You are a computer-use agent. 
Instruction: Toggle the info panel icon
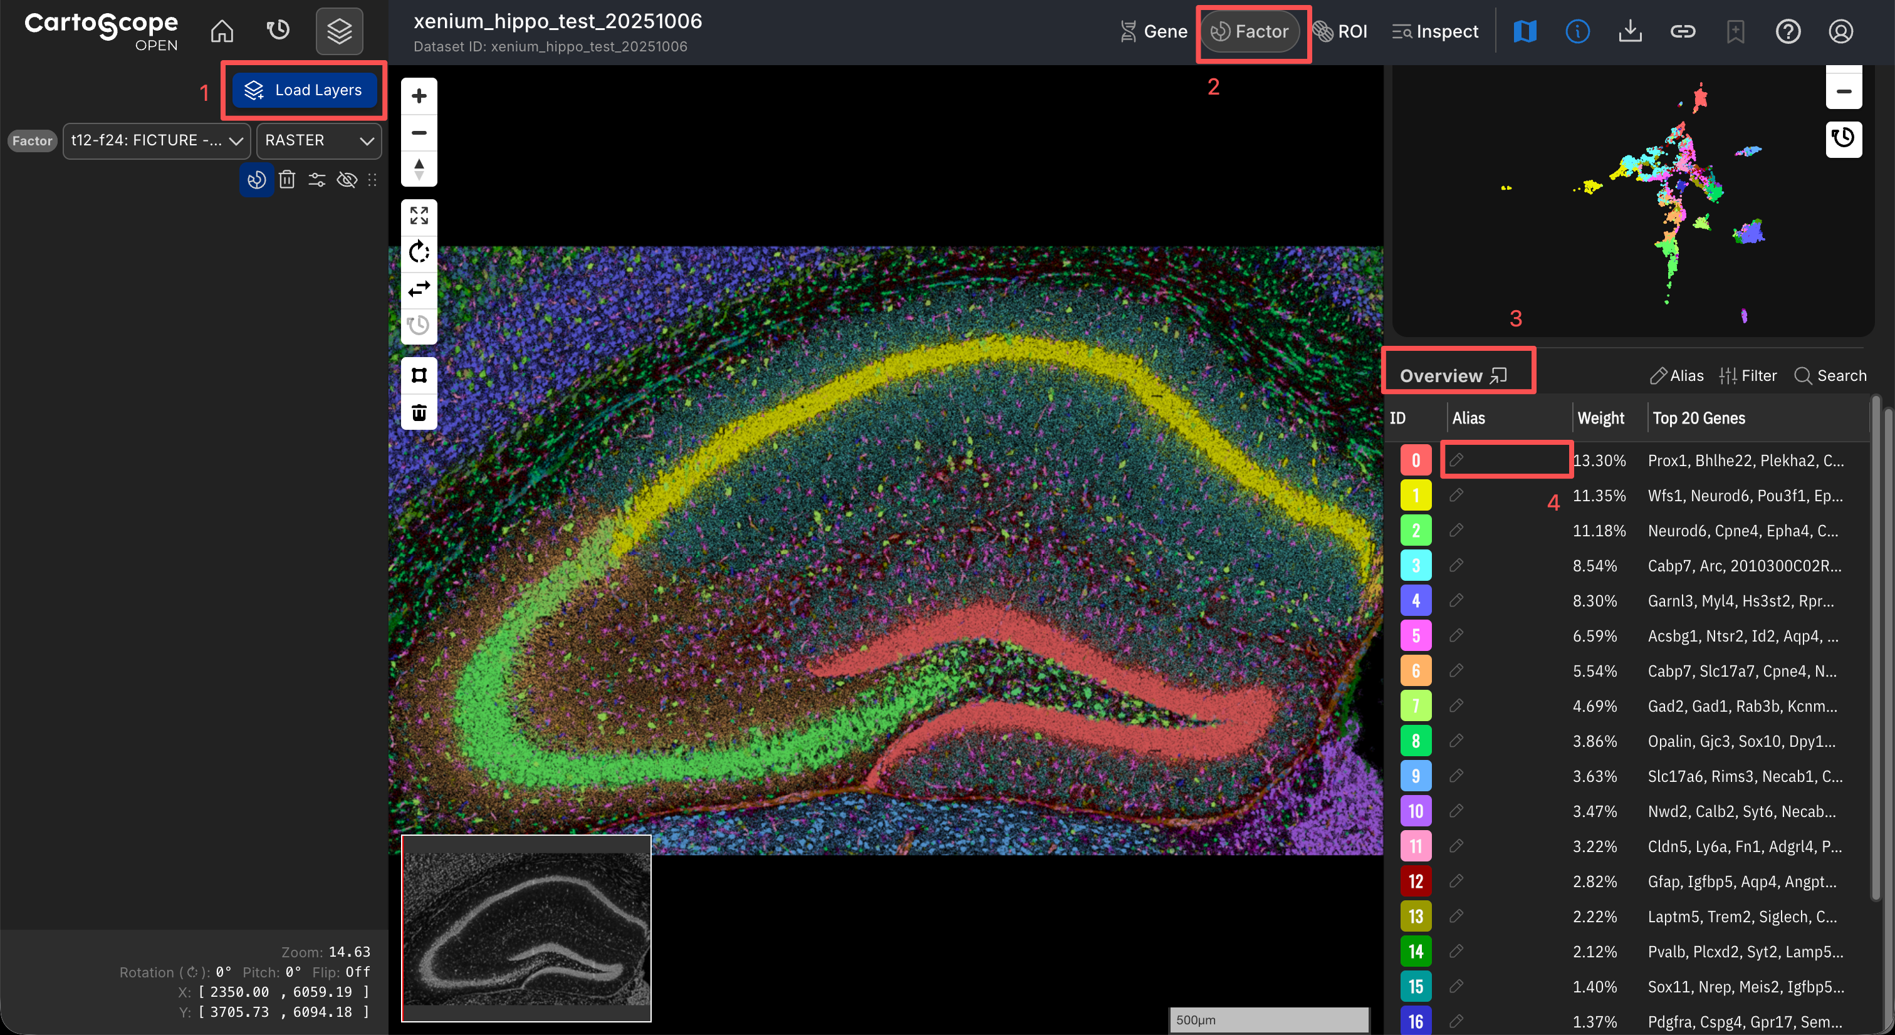1577,31
